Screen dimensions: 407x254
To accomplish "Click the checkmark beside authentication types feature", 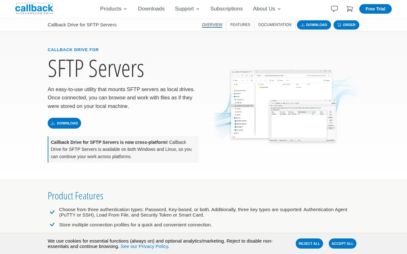I will coord(52,212).
